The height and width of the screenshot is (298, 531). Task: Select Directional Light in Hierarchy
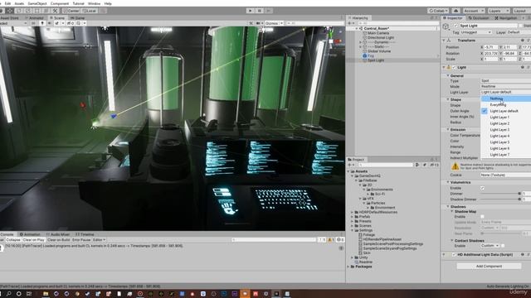coord(381,37)
